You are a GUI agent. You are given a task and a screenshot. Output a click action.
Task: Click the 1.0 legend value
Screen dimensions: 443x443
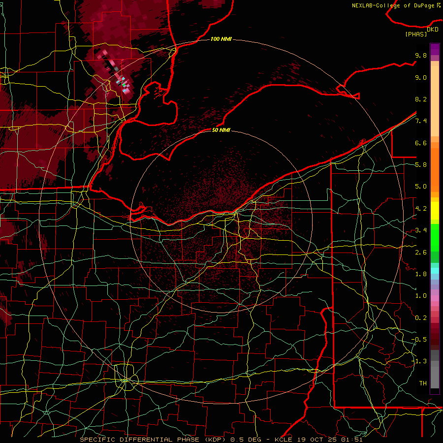(x=421, y=296)
